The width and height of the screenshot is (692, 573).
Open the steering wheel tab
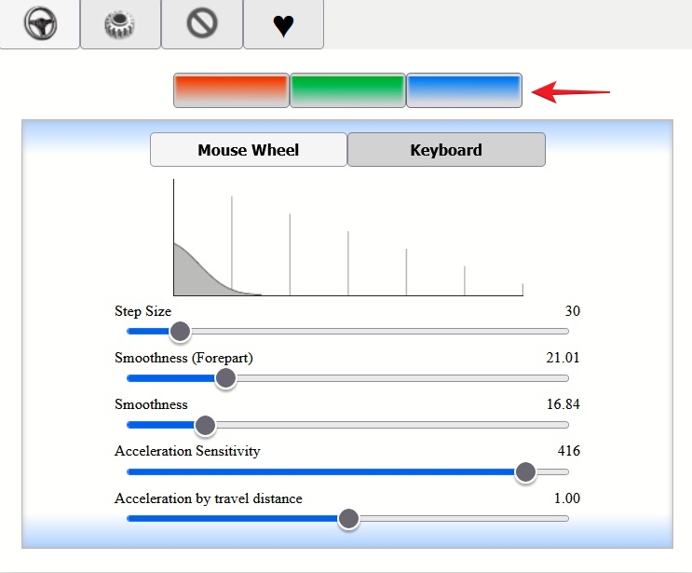coord(40,24)
